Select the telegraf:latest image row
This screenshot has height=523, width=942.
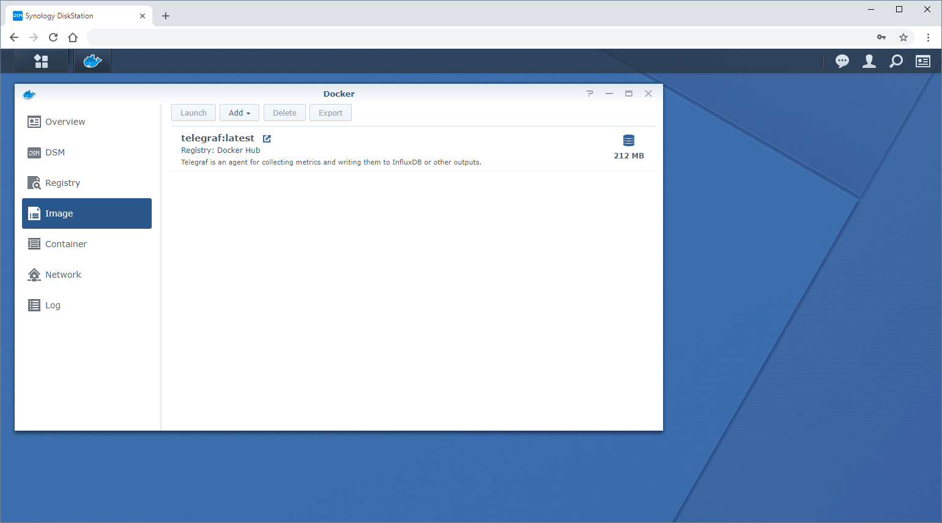(414, 149)
